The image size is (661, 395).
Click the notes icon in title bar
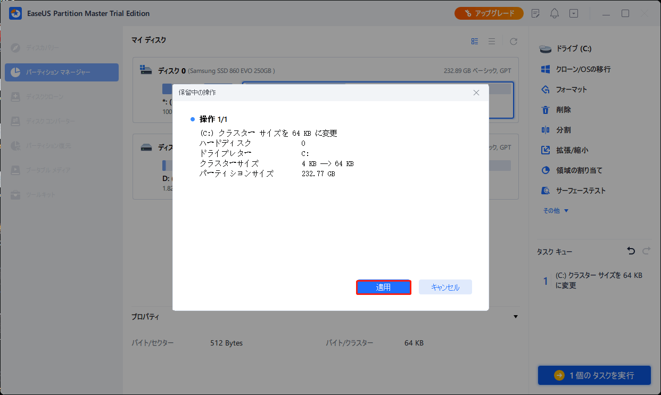pos(535,13)
